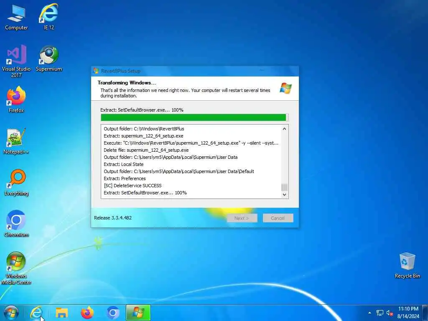Open the clock showing 11:10 PM
The height and width of the screenshot is (321, 428).
pyautogui.click(x=408, y=313)
